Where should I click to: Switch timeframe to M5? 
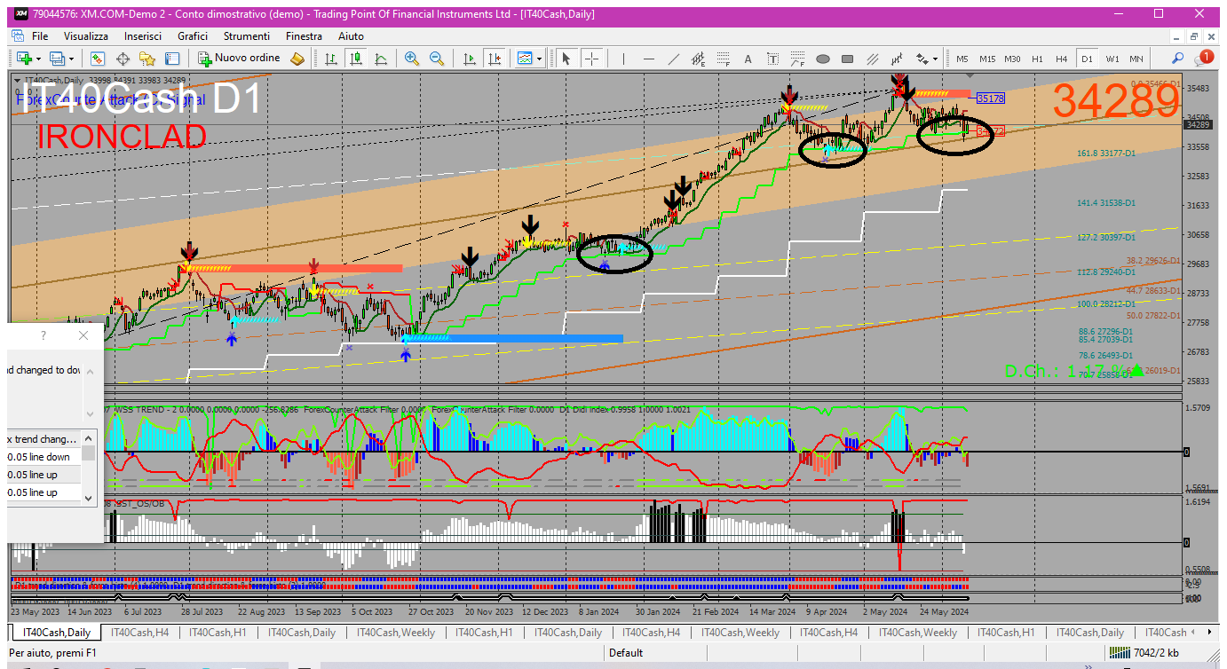tap(962, 59)
